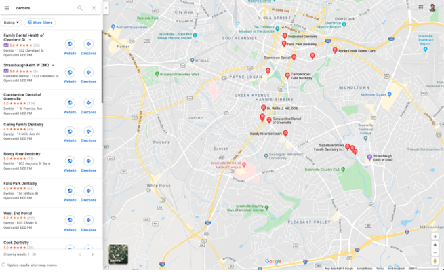The image size is (444, 274).
Task: Collapse the side panel arrow
Action: [106, 8]
